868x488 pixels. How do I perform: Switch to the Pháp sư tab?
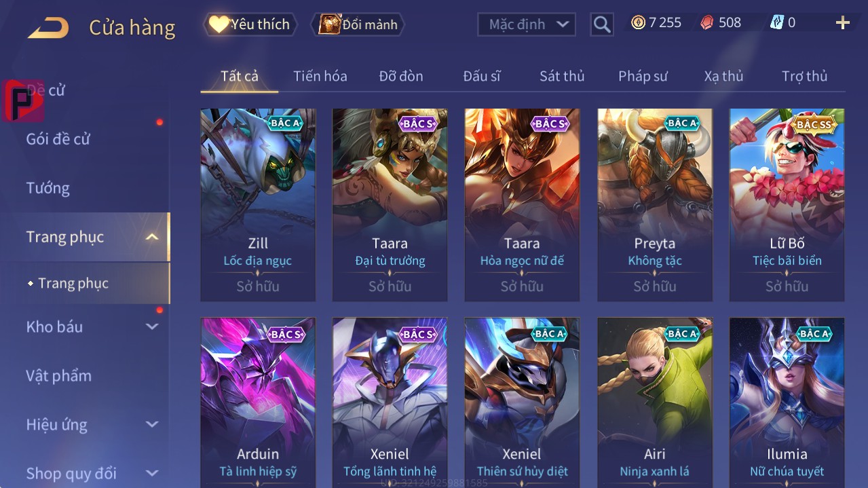(x=643, y=76)
